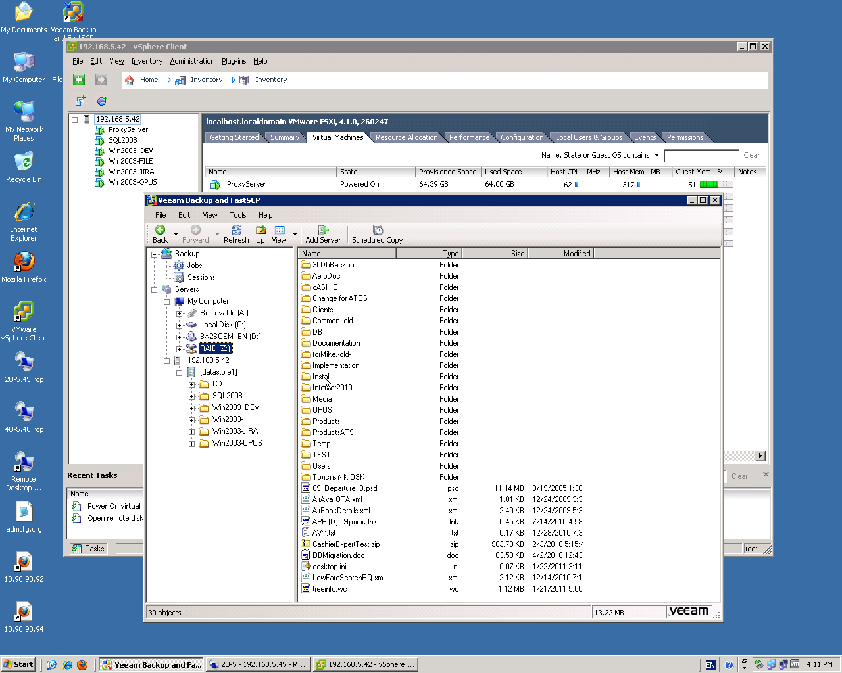Sort Veeam file list by Modified column
The image size is (842, 673).
(560, 254)
